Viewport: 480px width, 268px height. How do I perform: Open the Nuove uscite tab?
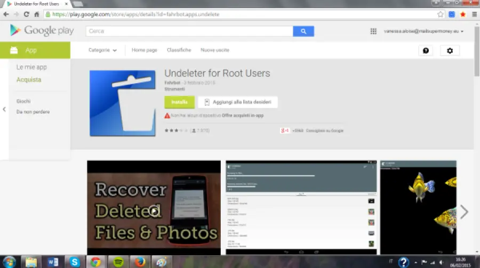tap(215, 50)
